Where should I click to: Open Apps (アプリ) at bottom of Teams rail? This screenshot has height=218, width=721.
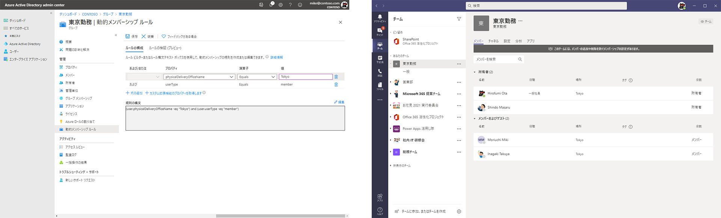pyautogui.click(x=380, y=197)
